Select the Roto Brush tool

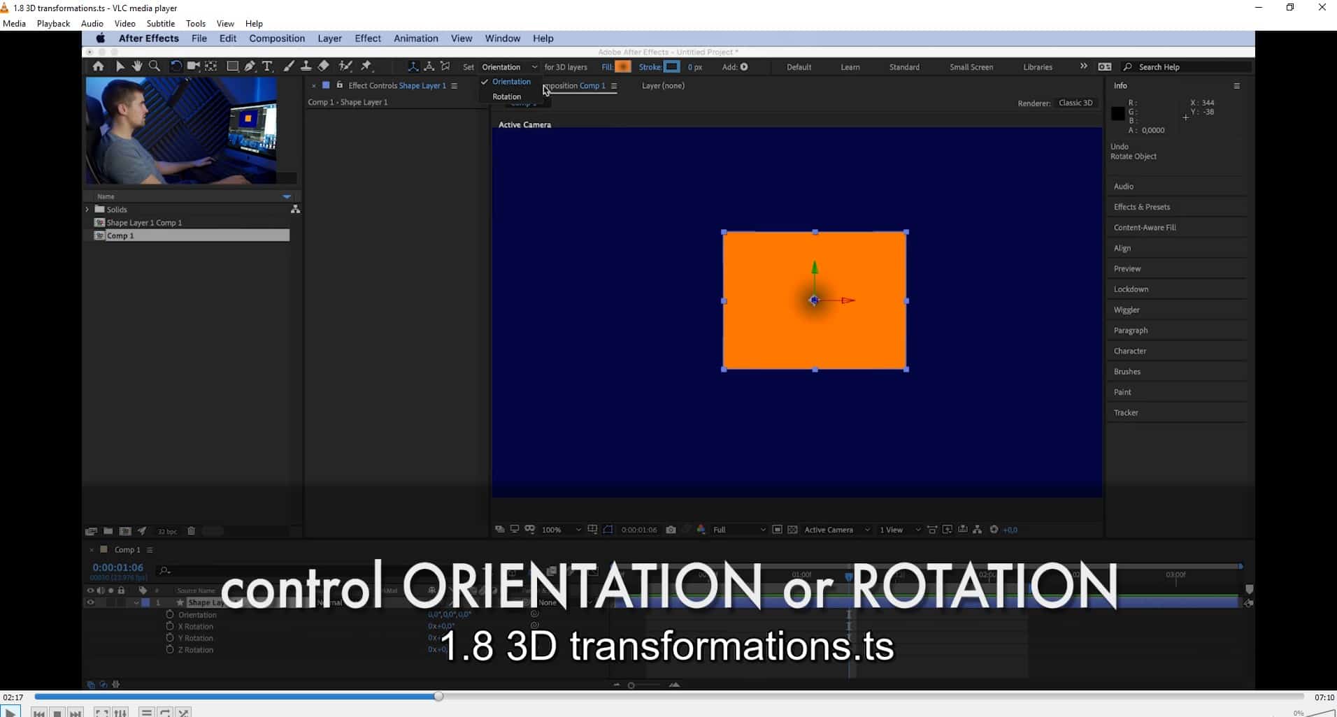coord(345,66)
